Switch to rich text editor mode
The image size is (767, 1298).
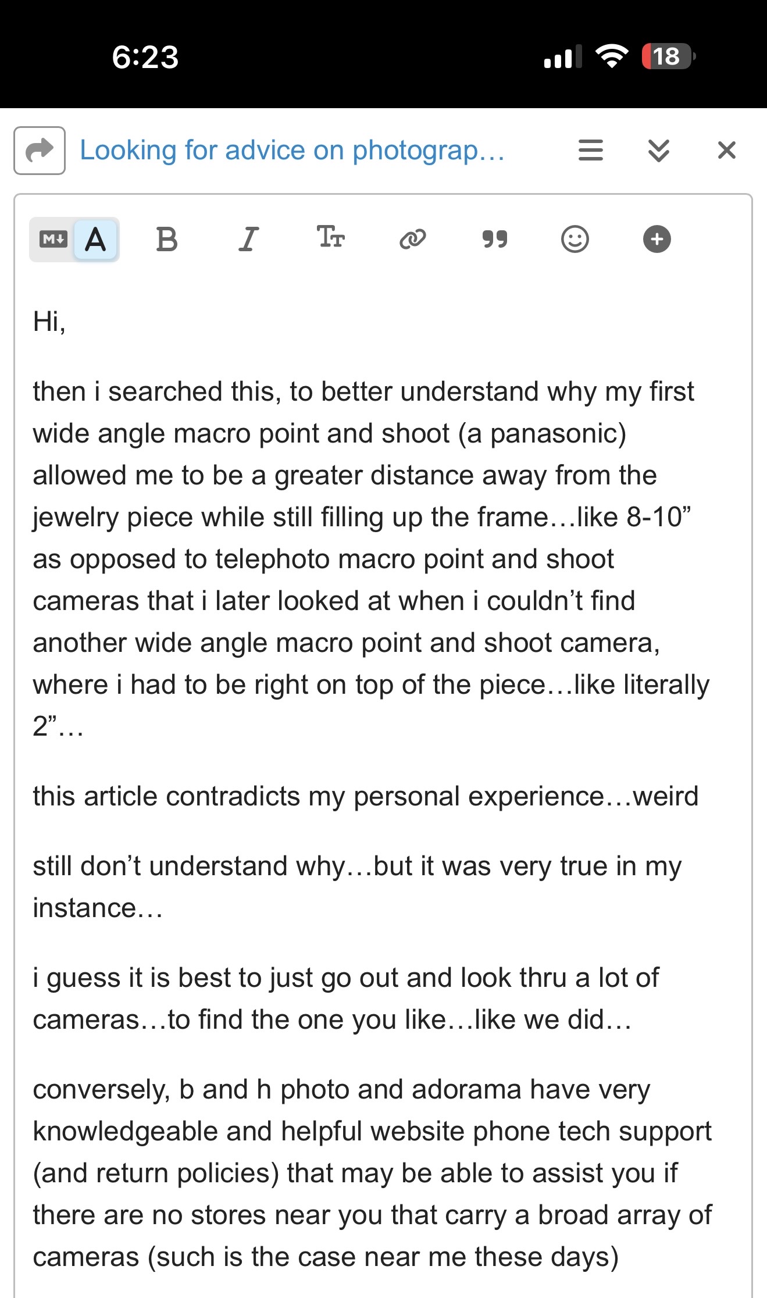pos(95,239)
